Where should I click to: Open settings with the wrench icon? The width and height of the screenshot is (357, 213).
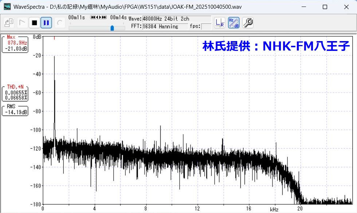click(248, 23)
